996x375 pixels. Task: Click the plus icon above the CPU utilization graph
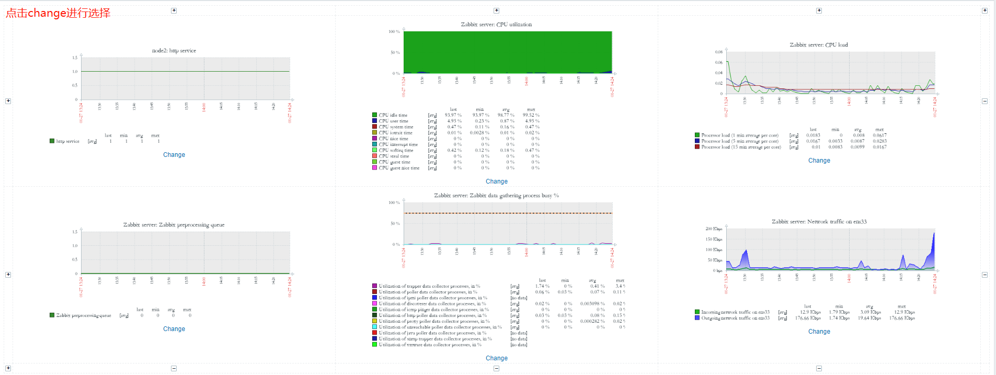497,10
